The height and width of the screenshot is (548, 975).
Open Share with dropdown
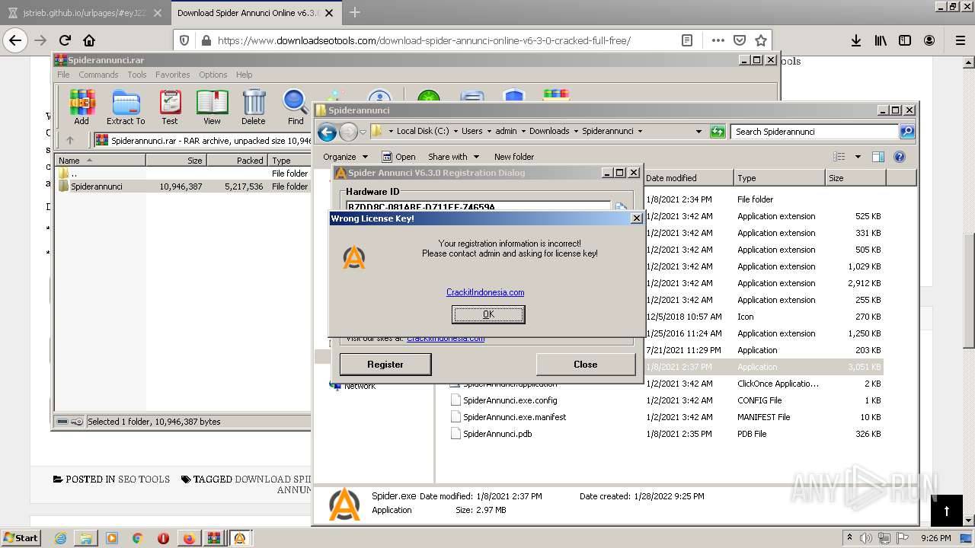pos(454,157)
